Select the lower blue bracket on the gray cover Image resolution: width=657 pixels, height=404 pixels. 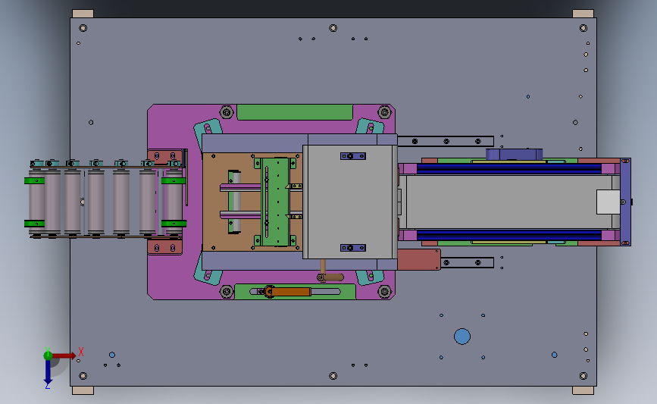(353, 248)
